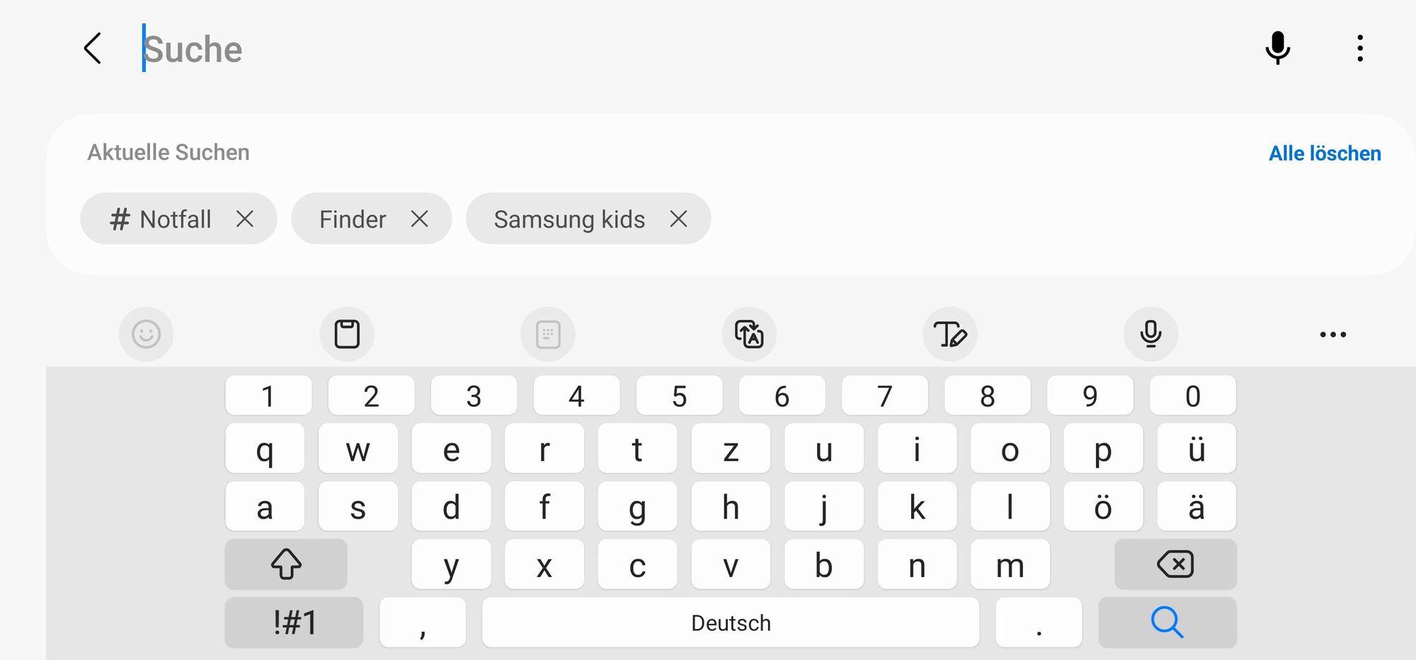
Task: Focus the Suche input field
Action: click(x=694, y=49)
